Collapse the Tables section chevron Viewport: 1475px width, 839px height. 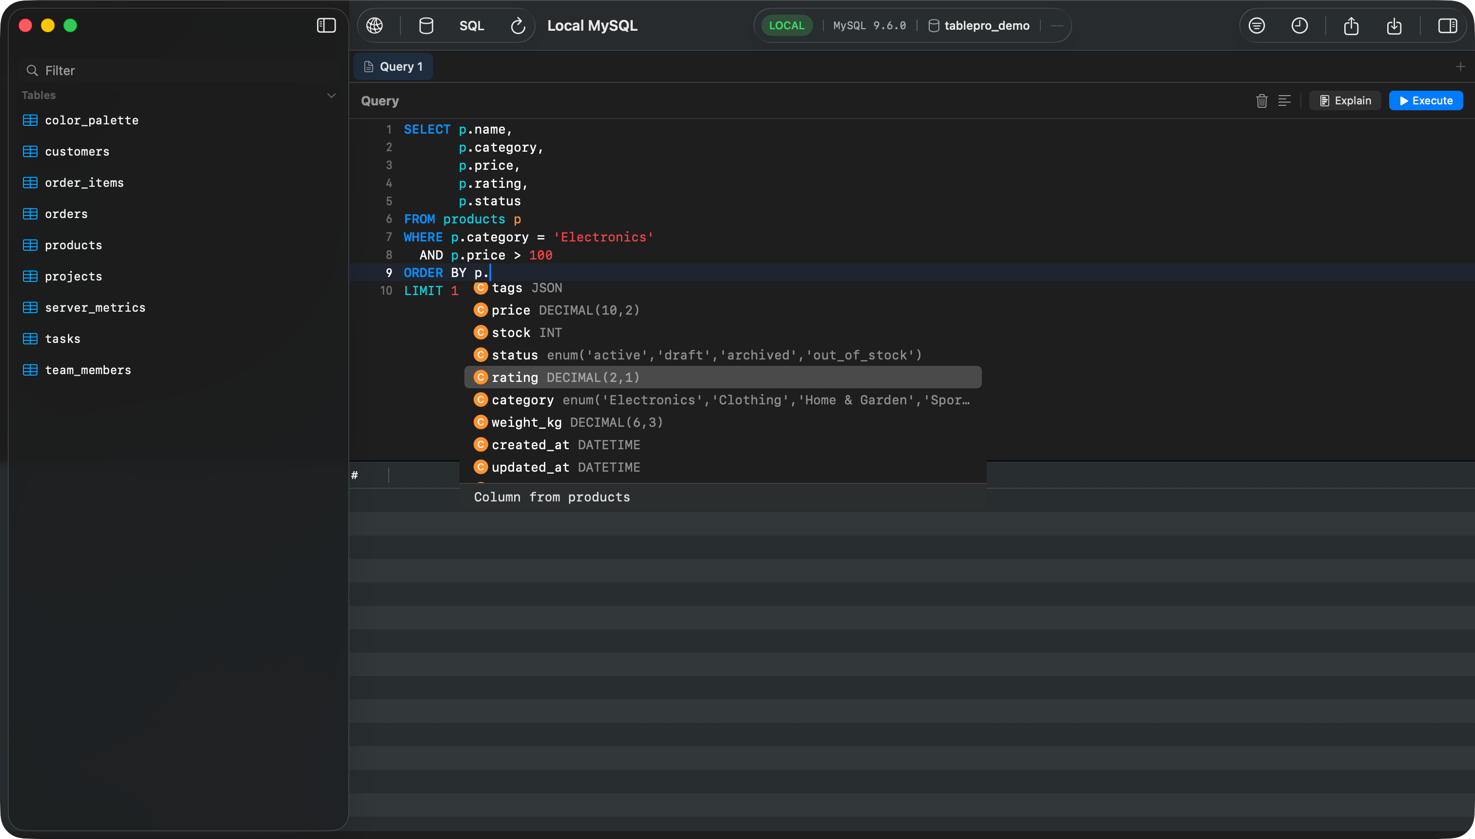pos(331,95)
